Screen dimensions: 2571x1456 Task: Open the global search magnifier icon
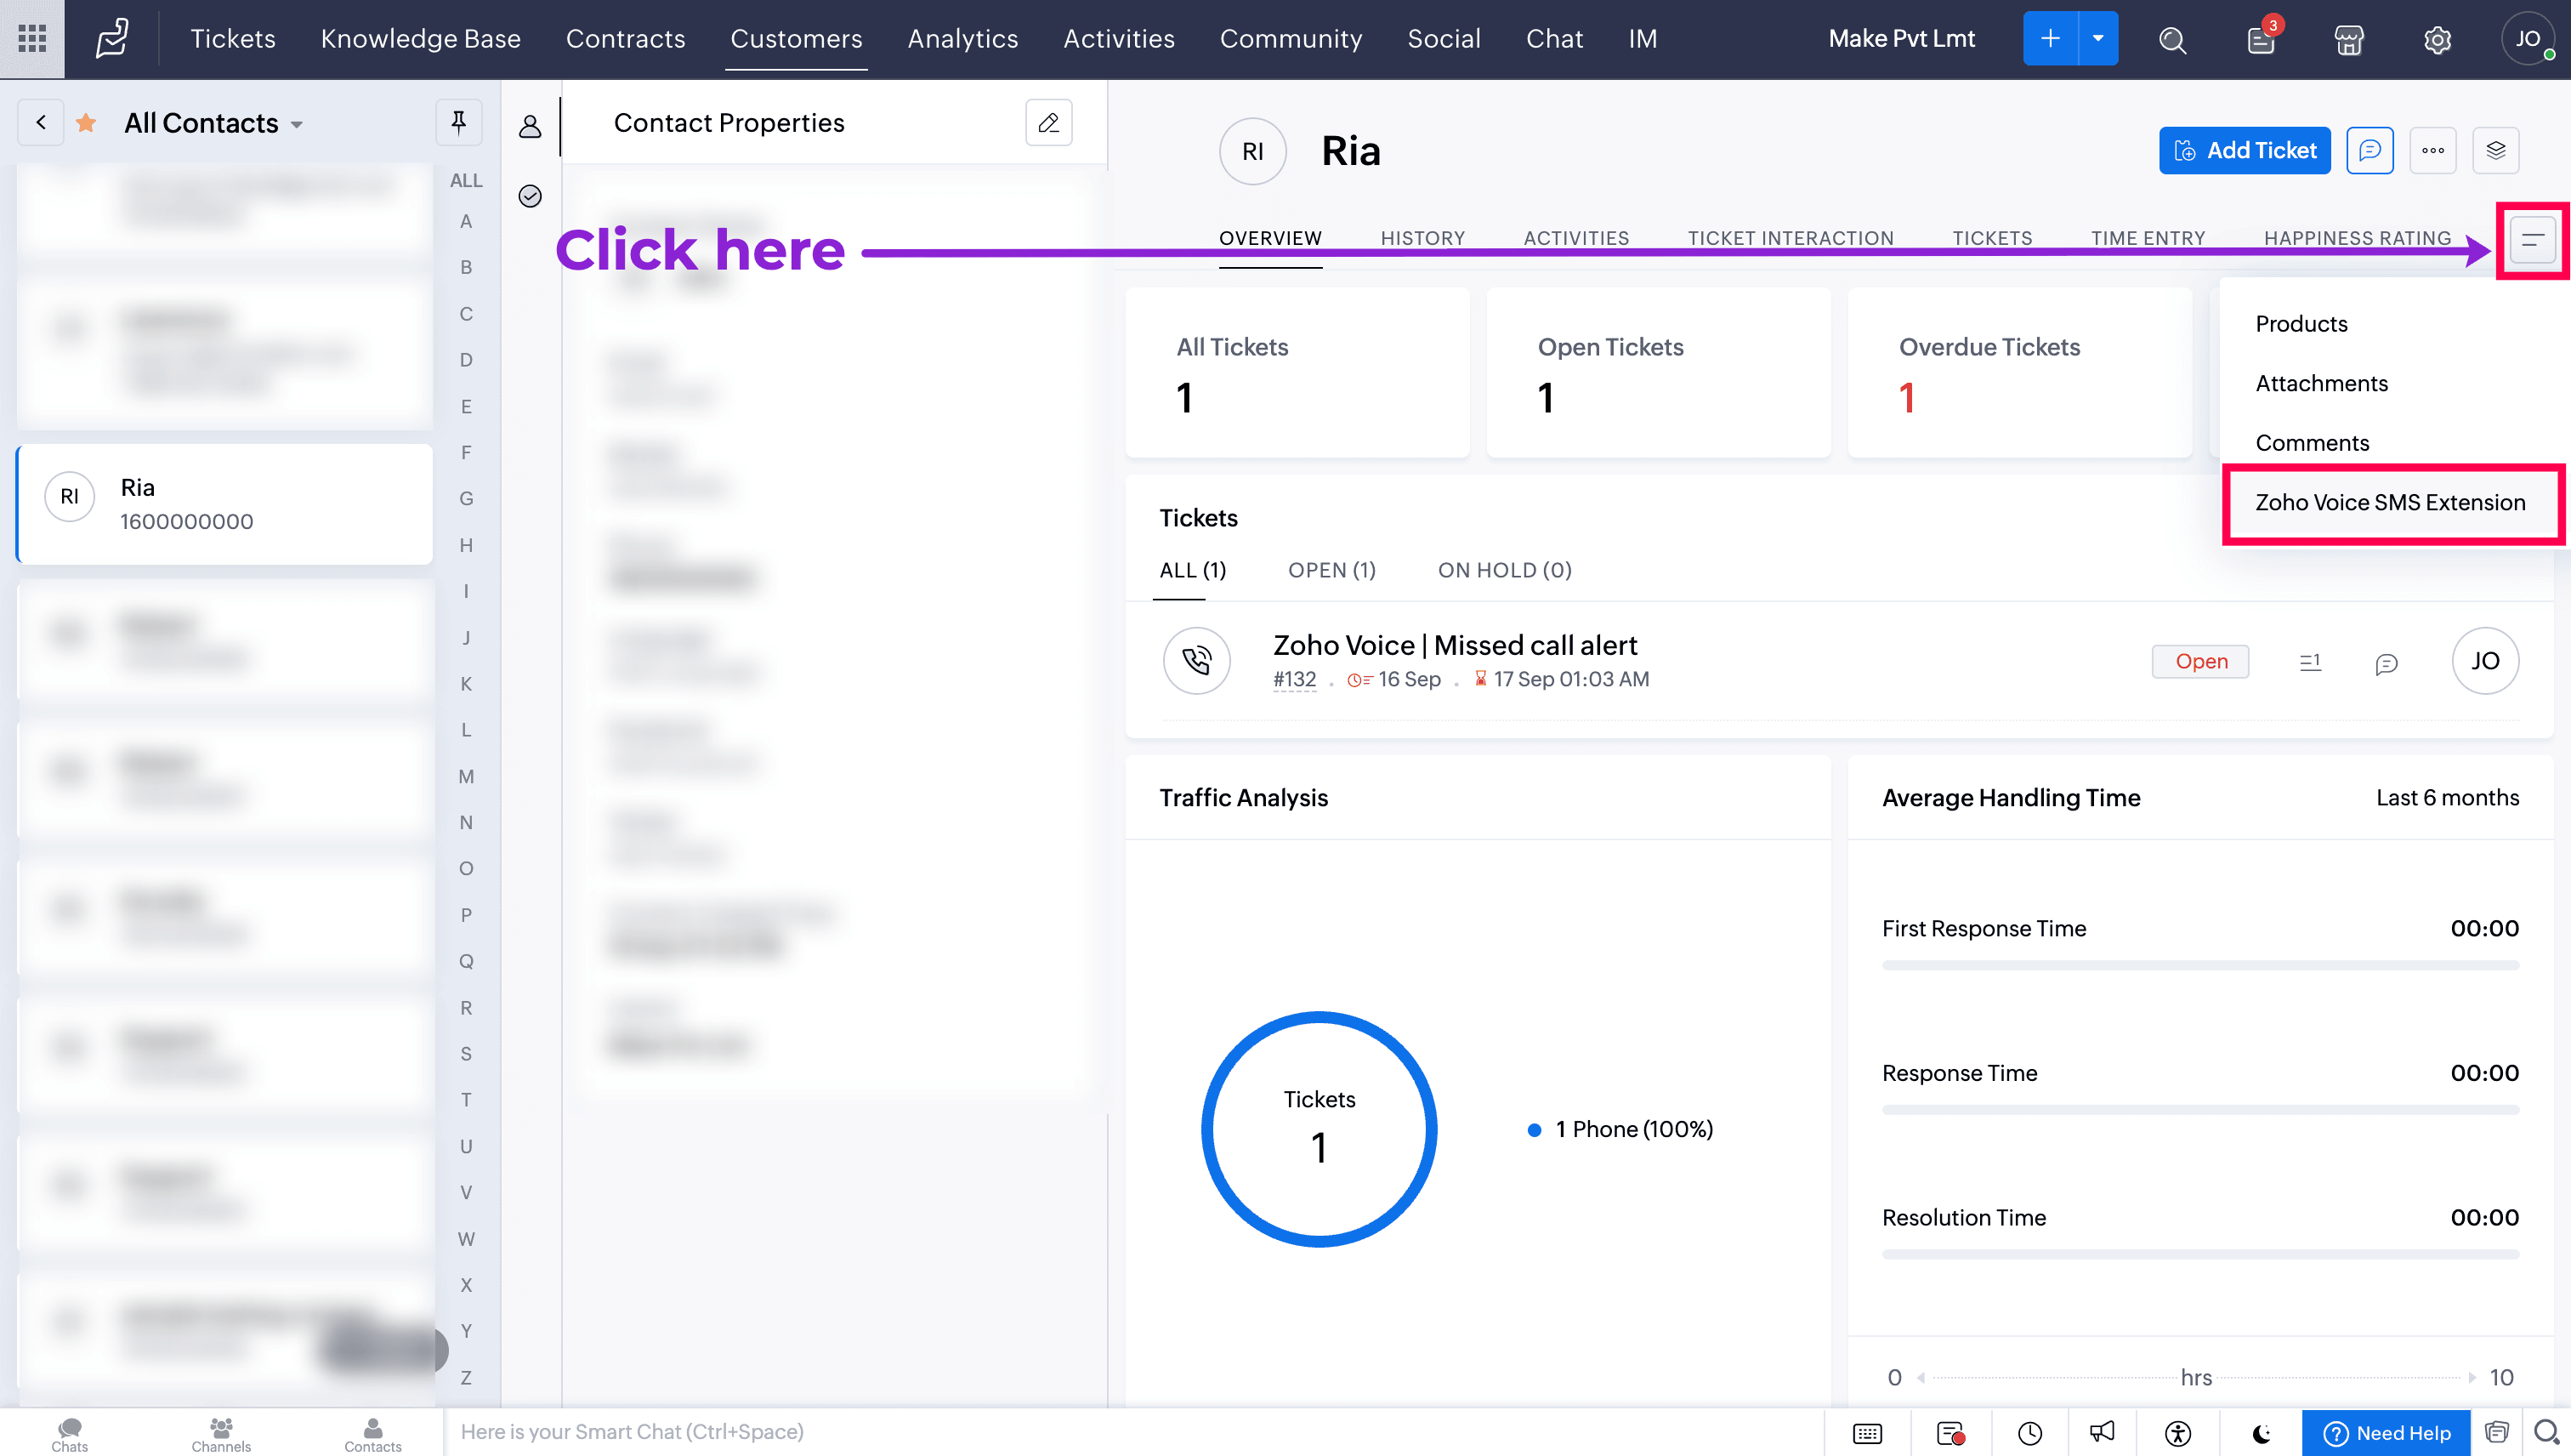(x=2172, y=39)
